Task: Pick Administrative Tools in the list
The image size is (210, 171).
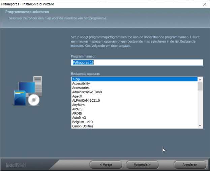Action: [134, 92]
